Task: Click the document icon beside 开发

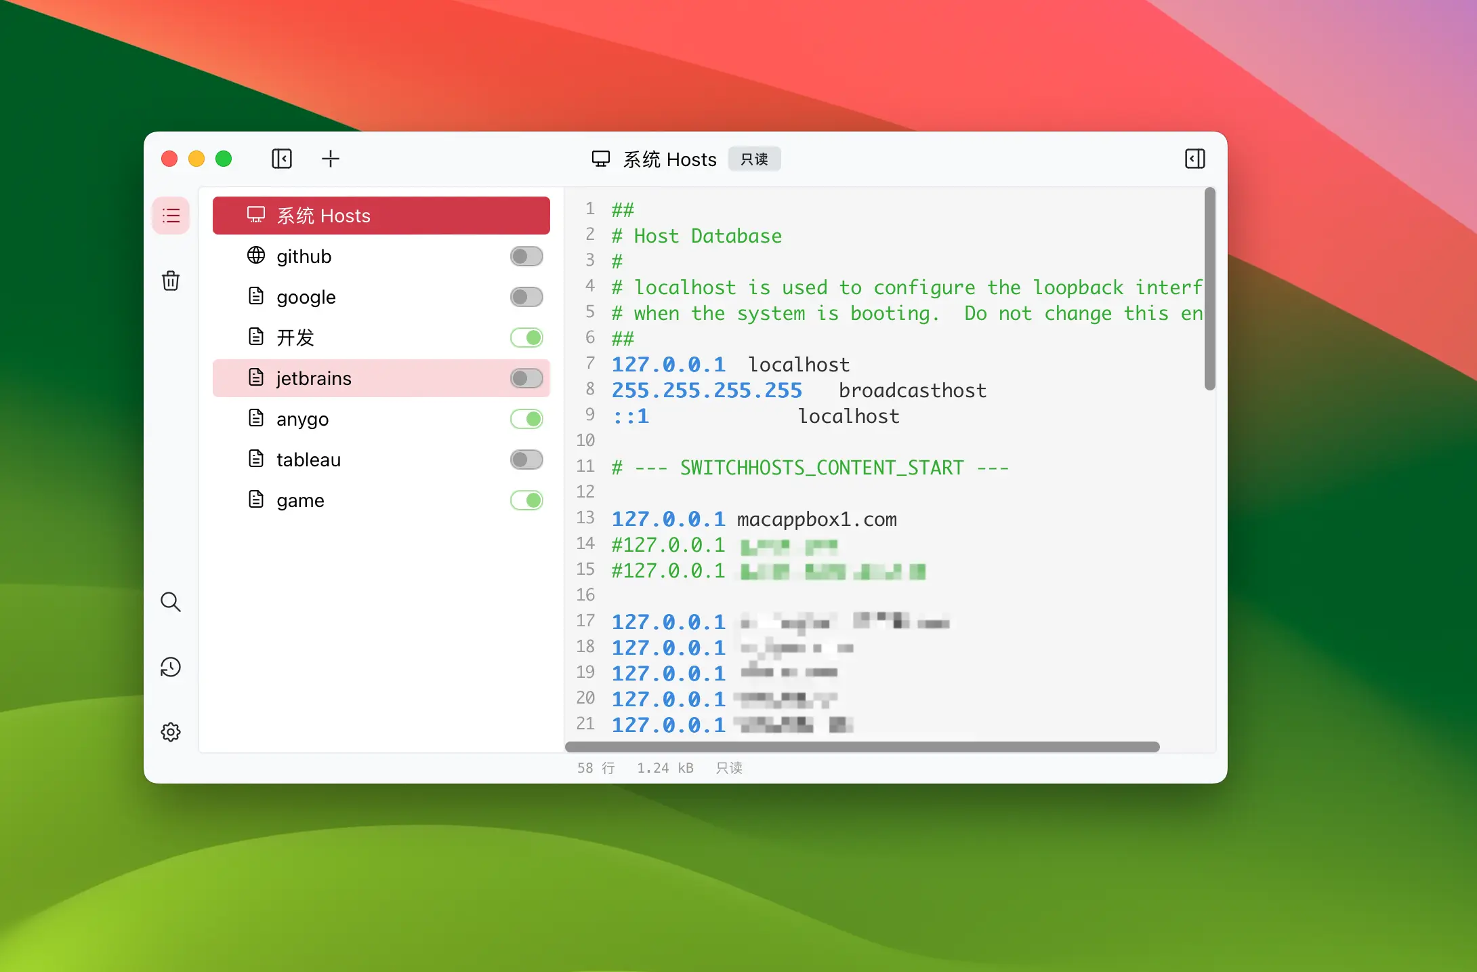Action: click(256, 337)
